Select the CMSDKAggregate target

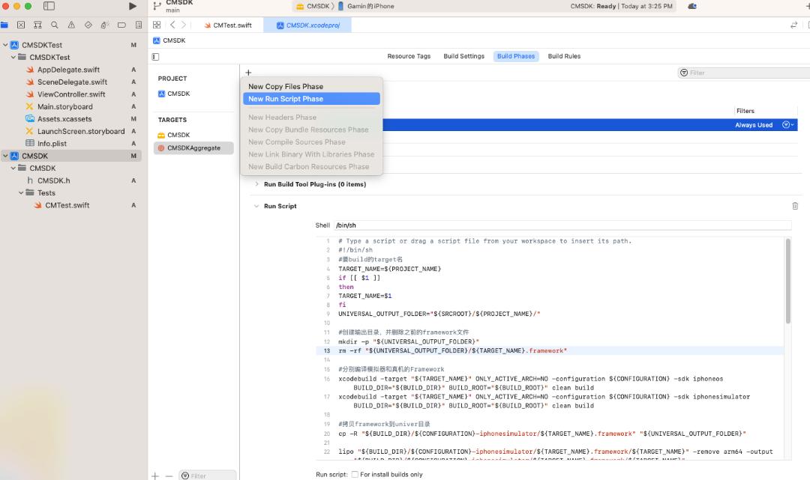point(193,148)
